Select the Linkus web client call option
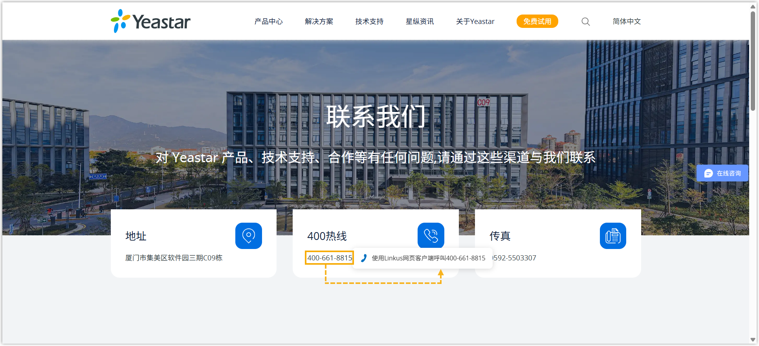This screenshot has height=346, width=759. coord(428,258)
